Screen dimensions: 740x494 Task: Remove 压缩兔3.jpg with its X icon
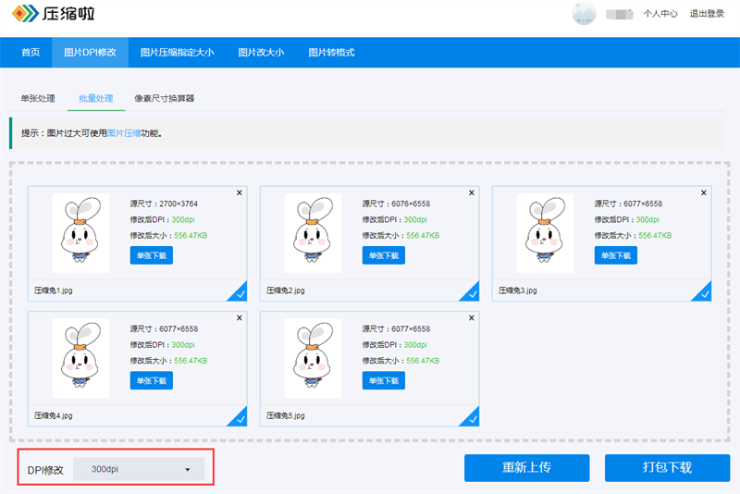coord(704,192)
